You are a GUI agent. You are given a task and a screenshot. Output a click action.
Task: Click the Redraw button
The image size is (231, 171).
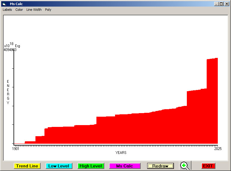pyautogui.click(x=160, y=166)
